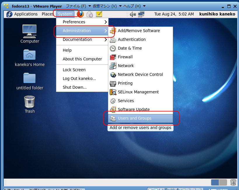Expand the Administration submenu
This screenshot has width=239, height=190.
pyautogui.click(x=82, y=31)
